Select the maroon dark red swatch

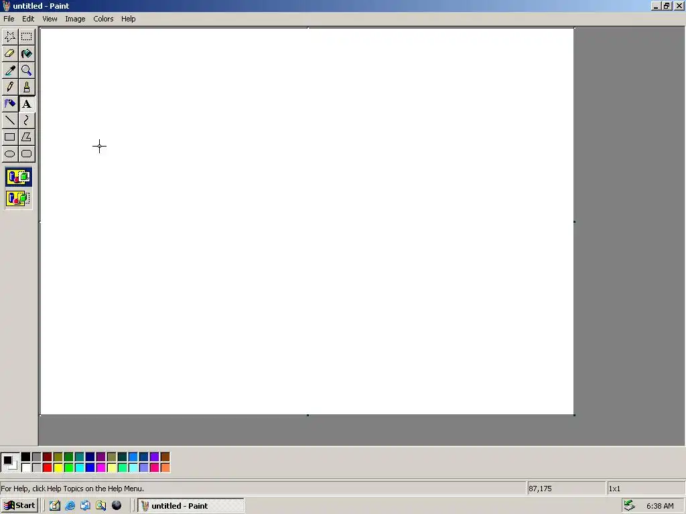tap(48, 457)
